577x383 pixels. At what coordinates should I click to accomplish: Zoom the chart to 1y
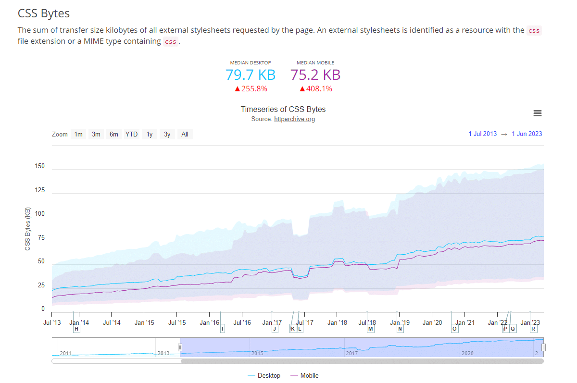[x=150, y=134]
